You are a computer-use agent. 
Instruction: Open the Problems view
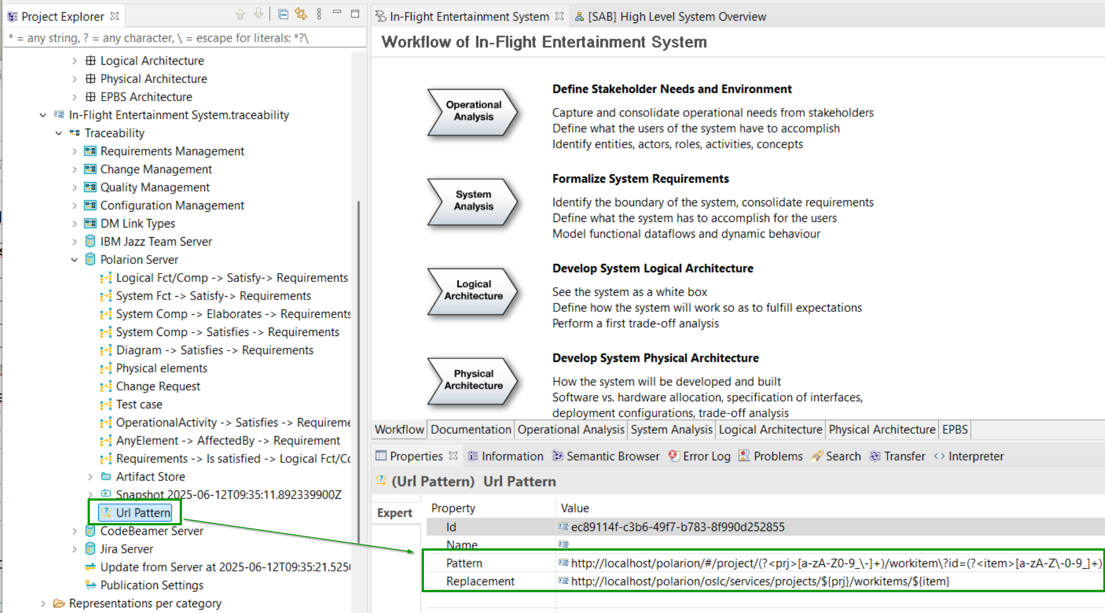coord(770,456)
